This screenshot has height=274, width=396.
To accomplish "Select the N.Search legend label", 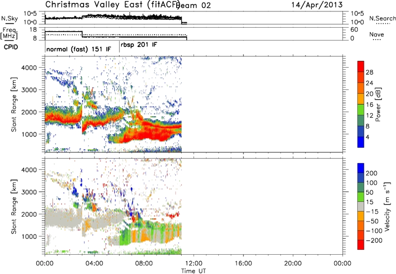I will click(382, 18).
